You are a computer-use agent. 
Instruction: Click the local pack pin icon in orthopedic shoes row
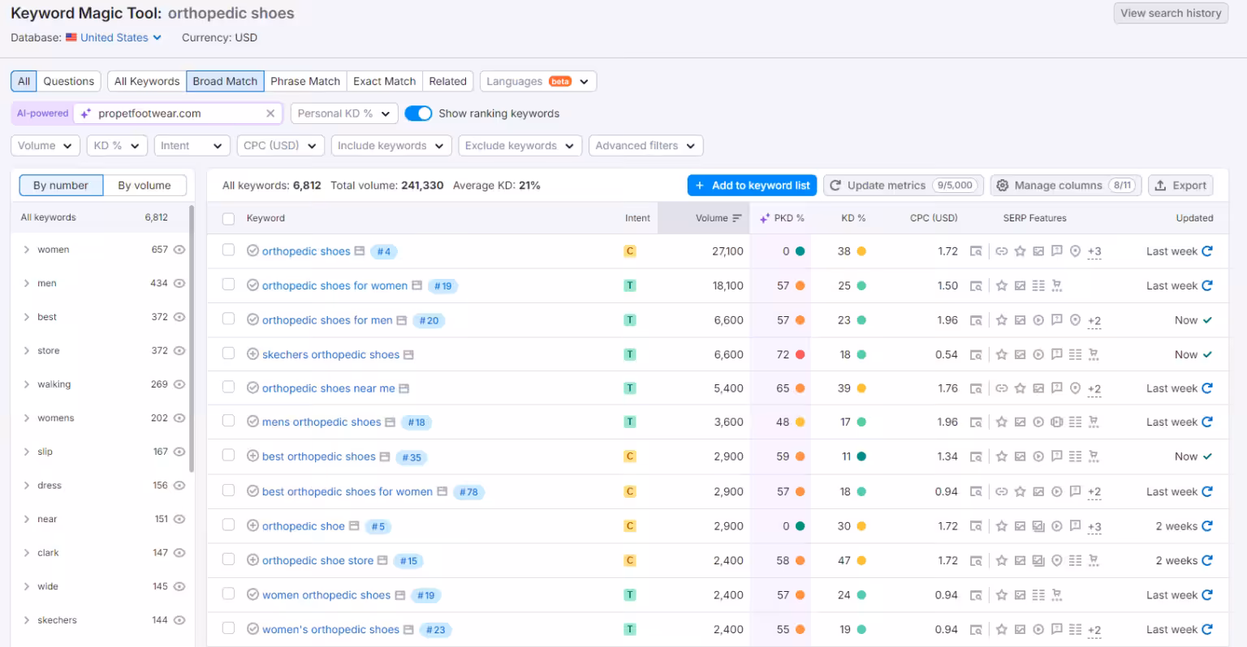[1075, 251]
